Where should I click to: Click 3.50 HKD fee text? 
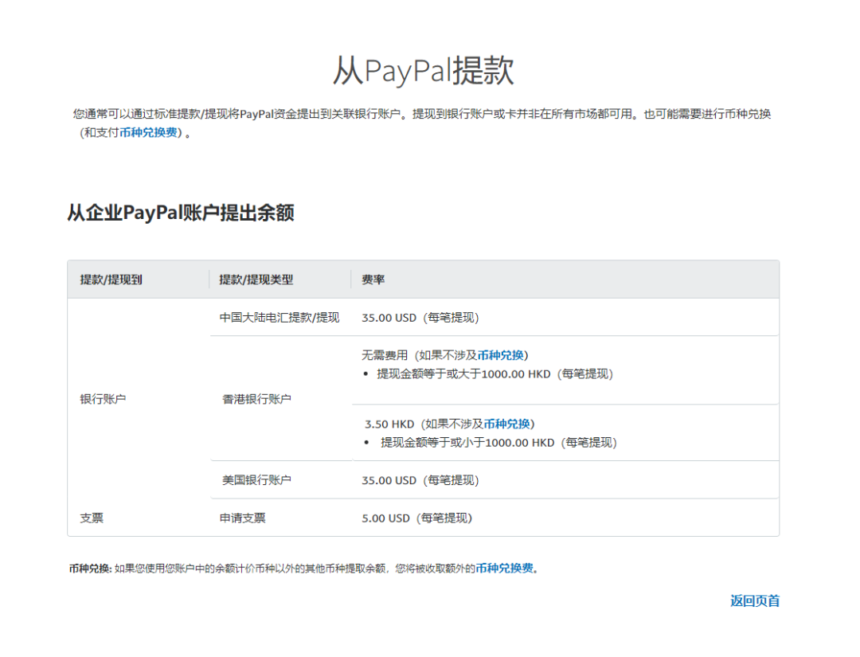pyautogui.click(x=389, y=424)
